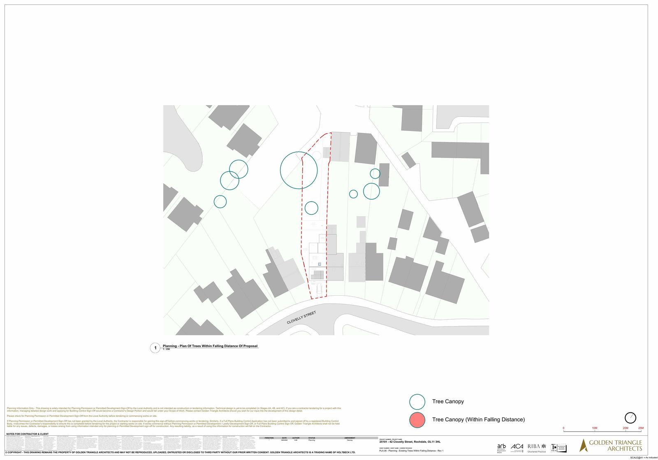658x460 pixels.
Task: Click the Clovelly Street road label
Action: 301,318
